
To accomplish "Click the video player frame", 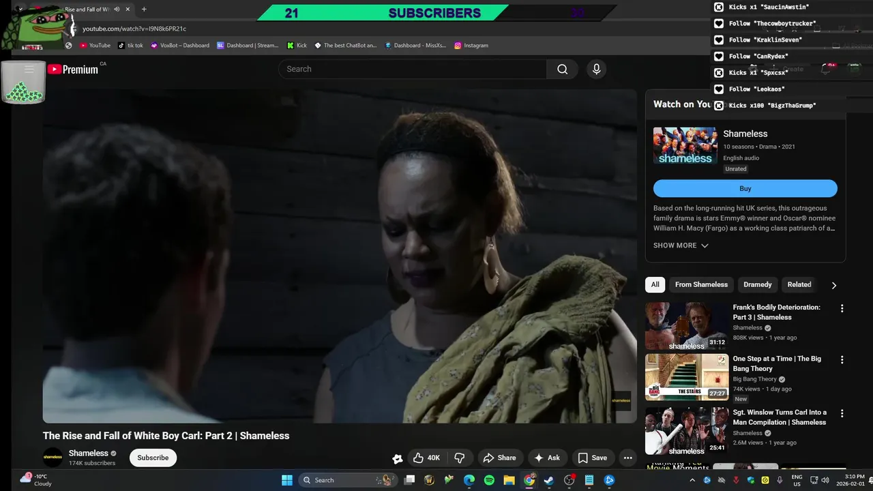I will point(340,256).
